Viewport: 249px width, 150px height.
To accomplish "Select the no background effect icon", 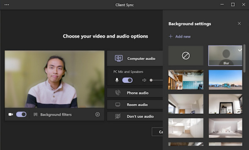I will pyautogui.click(x=186, y=56).
